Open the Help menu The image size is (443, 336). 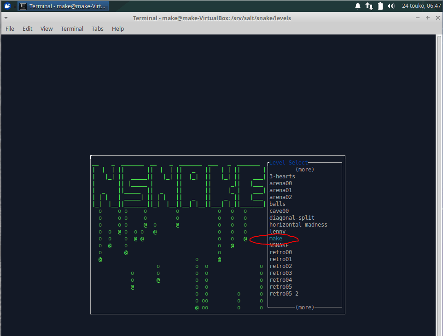click(118, 28)
